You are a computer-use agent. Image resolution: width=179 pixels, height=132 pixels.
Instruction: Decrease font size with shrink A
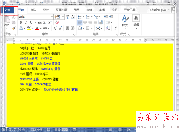point(60,28)
